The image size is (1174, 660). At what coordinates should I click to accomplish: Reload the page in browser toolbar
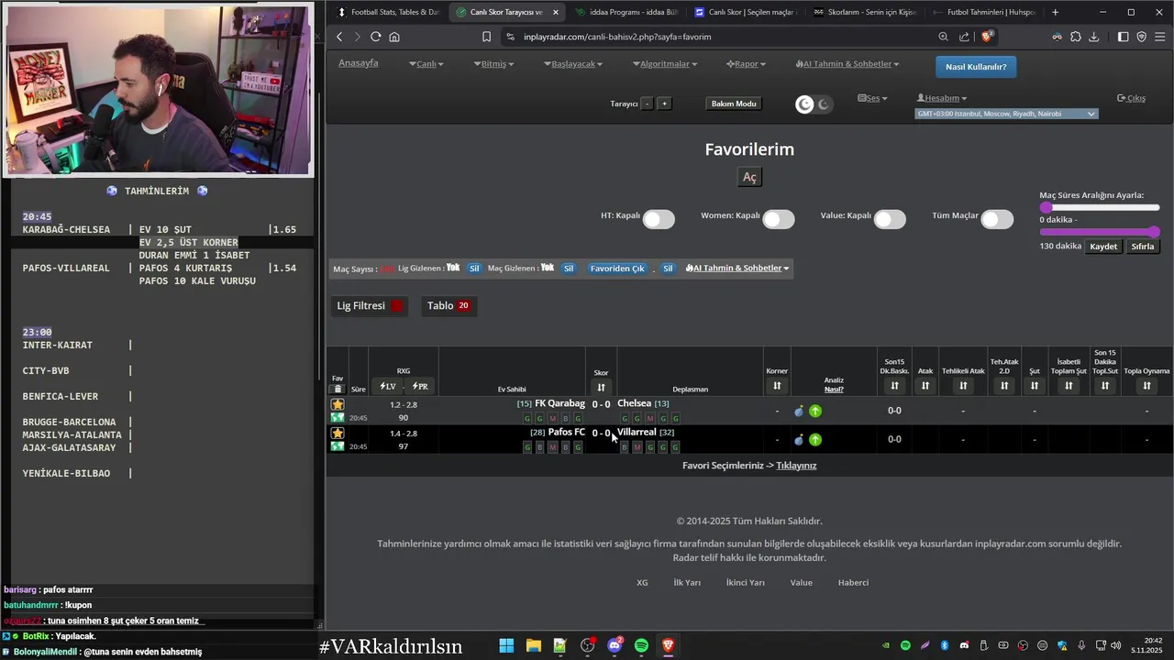[375, 37]
